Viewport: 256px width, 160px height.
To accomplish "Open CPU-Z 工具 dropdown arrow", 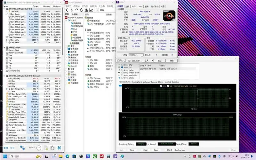I will pyautogui.click(x=152, y=60).
